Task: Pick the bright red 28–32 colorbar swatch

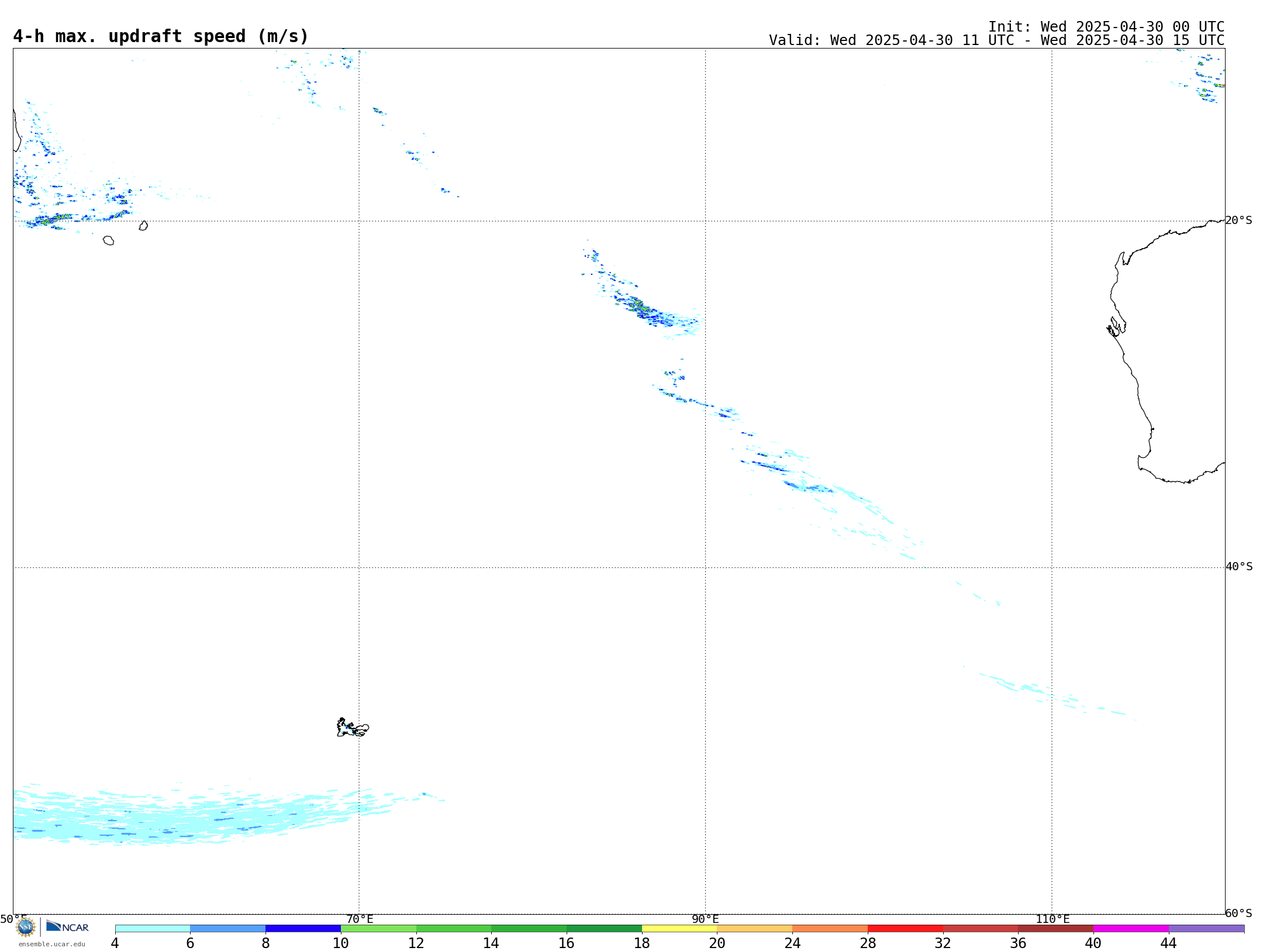Action: coord(905,929)
